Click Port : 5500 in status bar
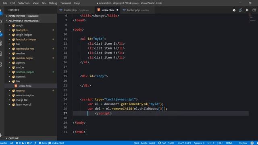Screen dimensions: 258x145 click(x=166, y=143)
